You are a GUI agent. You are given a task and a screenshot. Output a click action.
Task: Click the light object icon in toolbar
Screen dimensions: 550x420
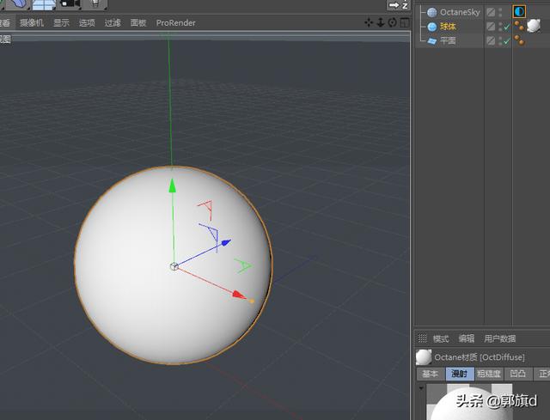click(x=96, y=4)
